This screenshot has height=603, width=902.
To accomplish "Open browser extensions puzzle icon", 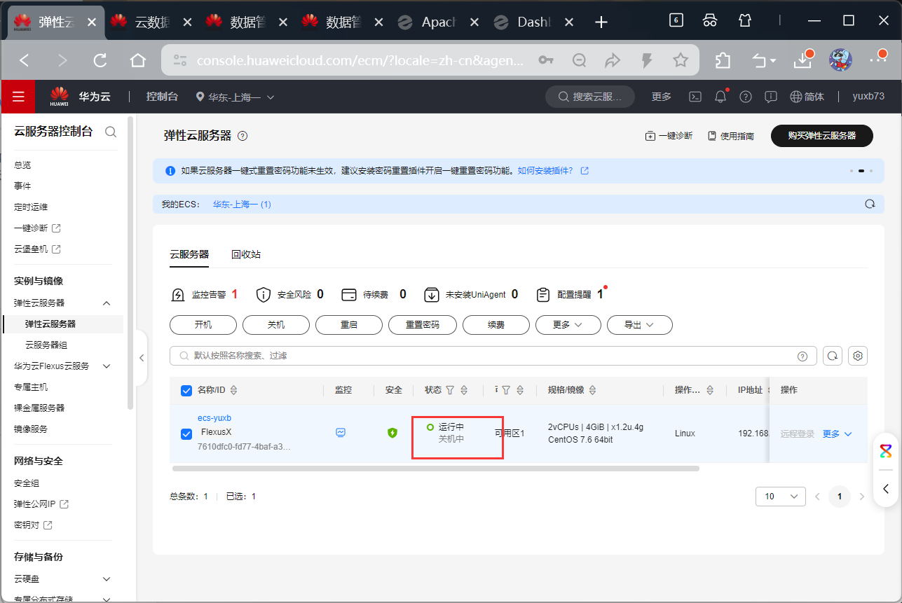I will [x=723, y=61].
